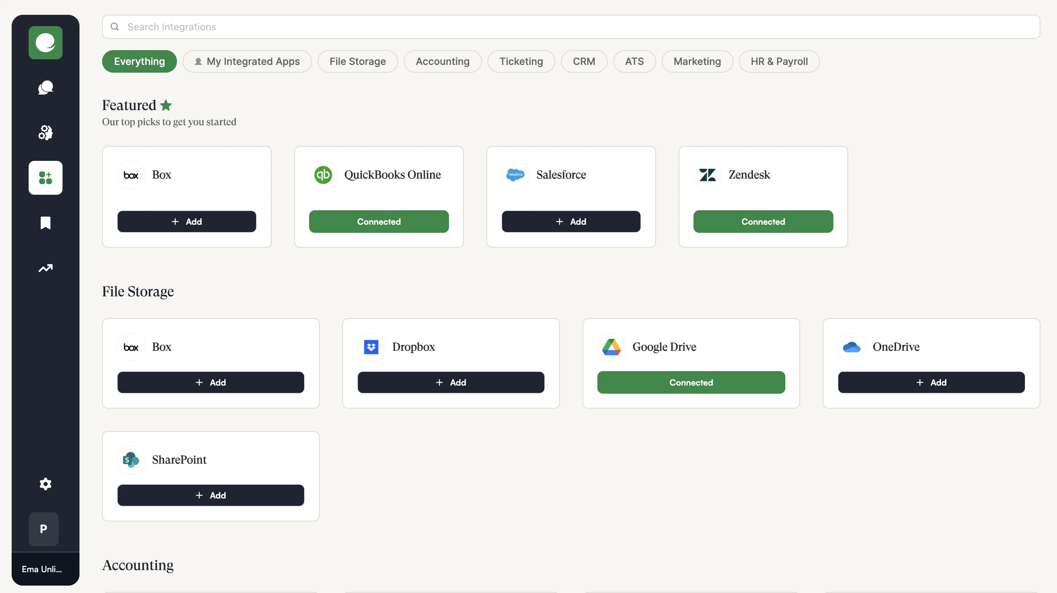Click the Box logo in Featured
Image resolution: width=1057 pixels, height=593 pixels.
click(x=131, y=175)
